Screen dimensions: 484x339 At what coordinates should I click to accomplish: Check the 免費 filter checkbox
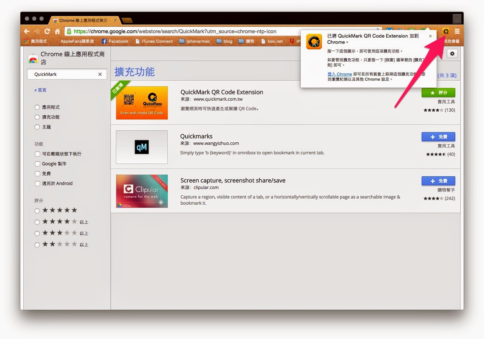[37, 174]
